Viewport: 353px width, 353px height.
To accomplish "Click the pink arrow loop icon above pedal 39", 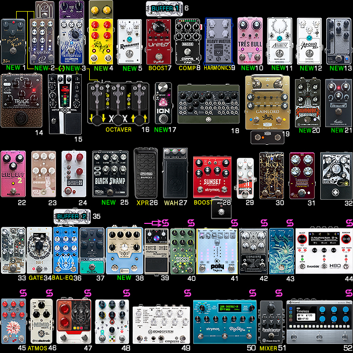I will 156,223.
